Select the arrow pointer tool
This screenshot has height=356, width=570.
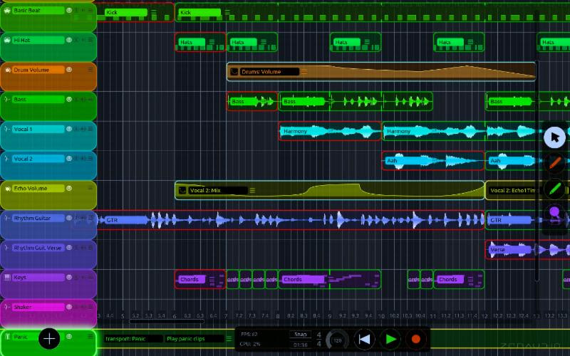pos(555,137)
